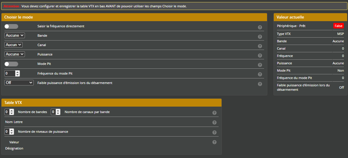Enable Saisir la fréquence directement switch
348x158 pixels.
tap(11, 26)
